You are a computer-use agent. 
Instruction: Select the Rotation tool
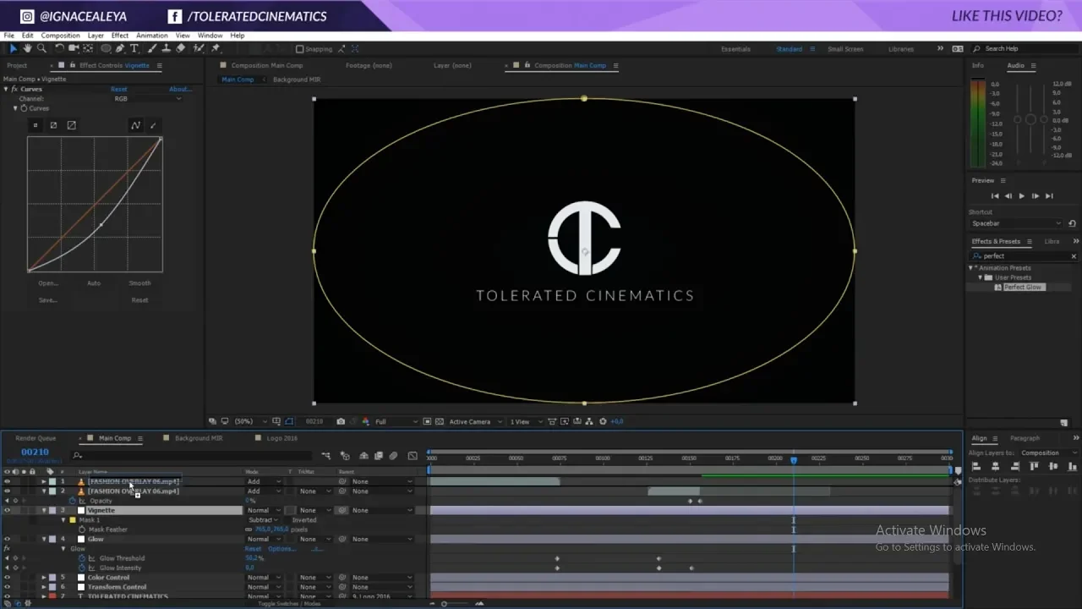click(59, 48)
